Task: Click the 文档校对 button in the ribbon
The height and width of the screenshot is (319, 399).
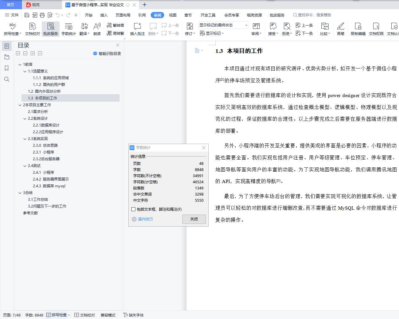Action: [x=33, y=29]
